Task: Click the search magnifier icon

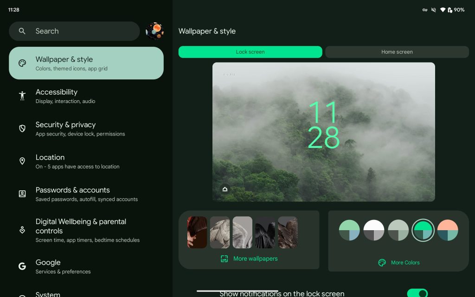Action: [22, 31]
